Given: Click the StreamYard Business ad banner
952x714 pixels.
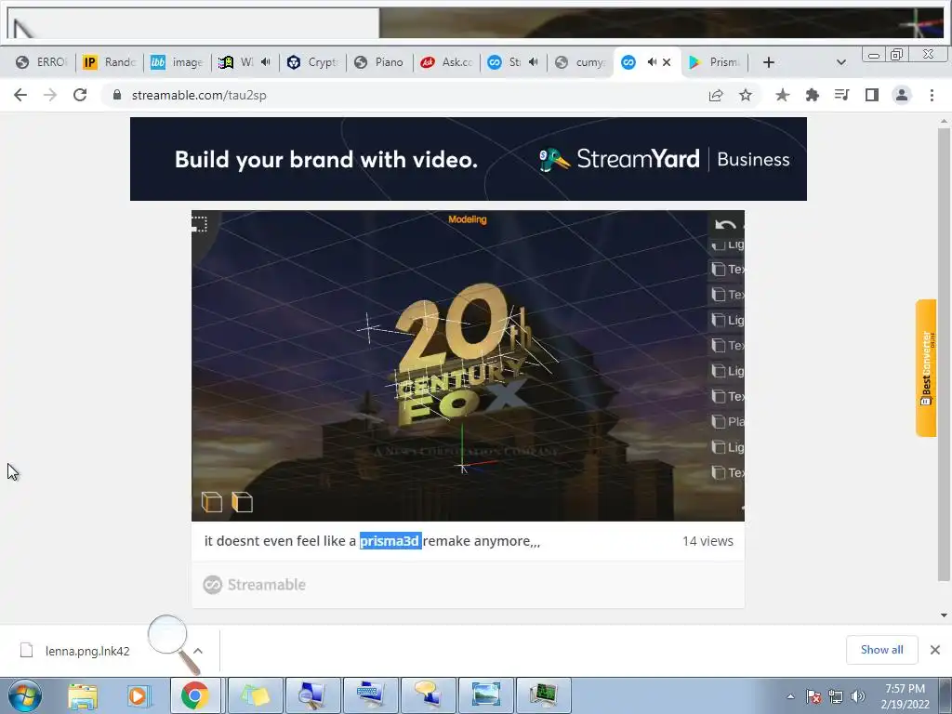Looking at the screenshot, I should tap(469, 159).
